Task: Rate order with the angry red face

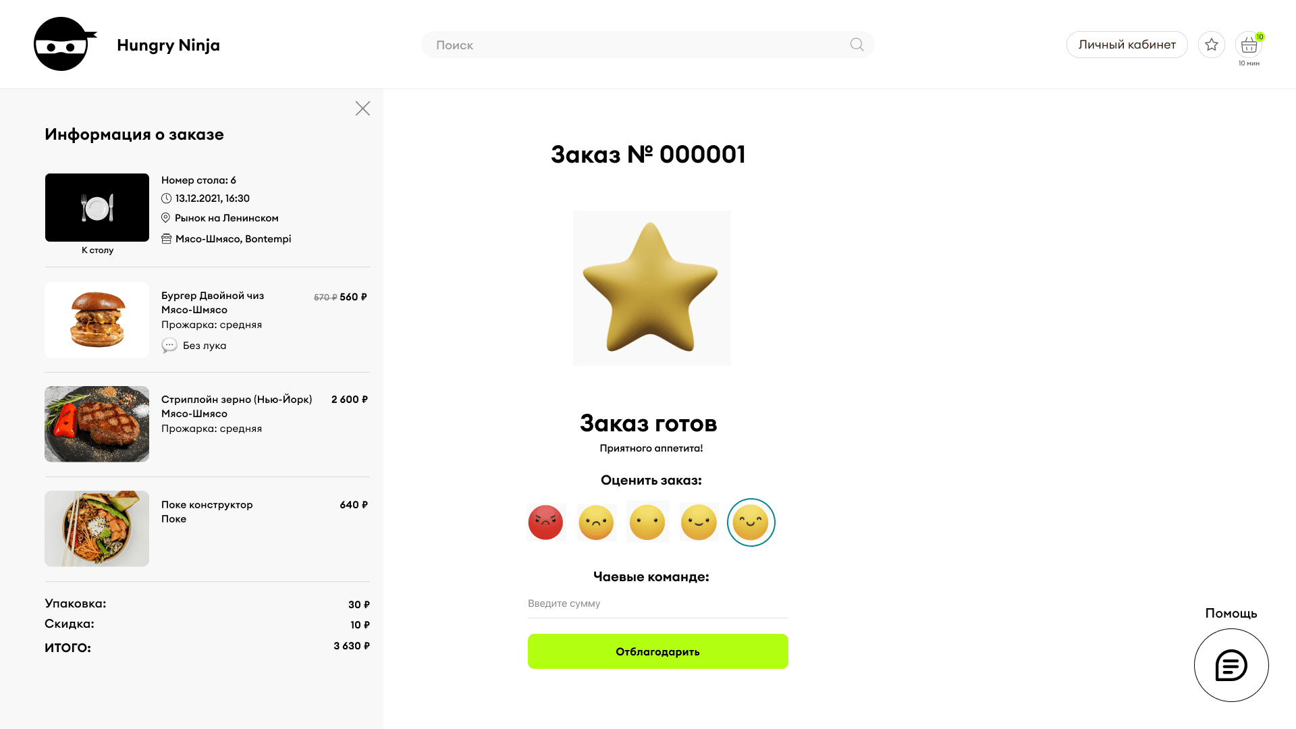Action: [x=545, y=522]
